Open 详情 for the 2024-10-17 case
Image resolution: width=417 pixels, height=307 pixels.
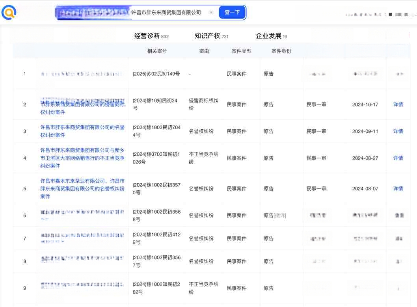tap(398, 104)
